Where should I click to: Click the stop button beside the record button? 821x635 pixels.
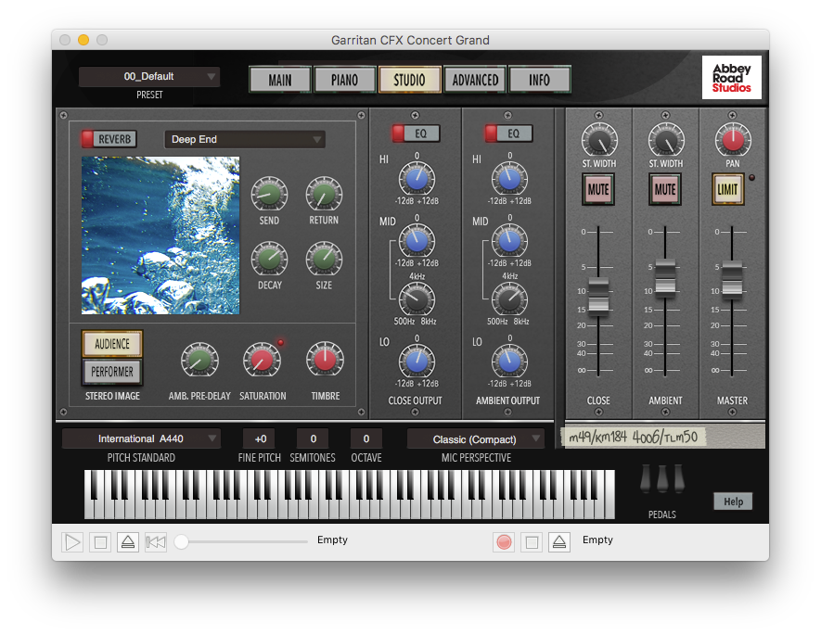[532, 542]
